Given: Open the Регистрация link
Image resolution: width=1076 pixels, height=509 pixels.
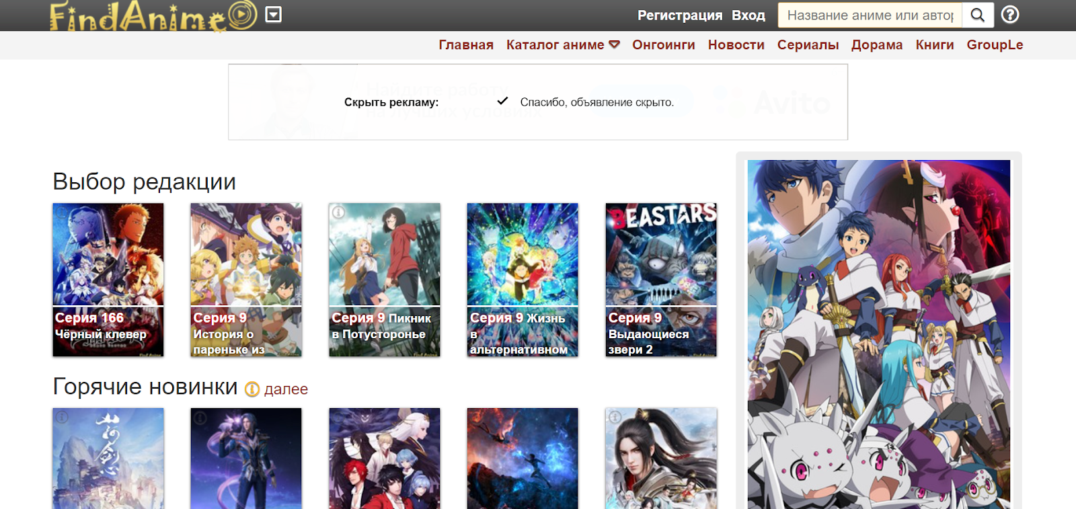Looking at the screenshot, I should click(x=680, y=15).
